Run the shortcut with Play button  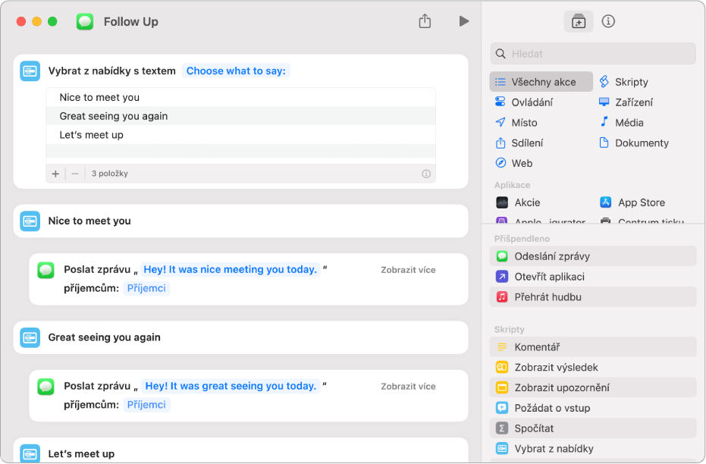[464, 21]
